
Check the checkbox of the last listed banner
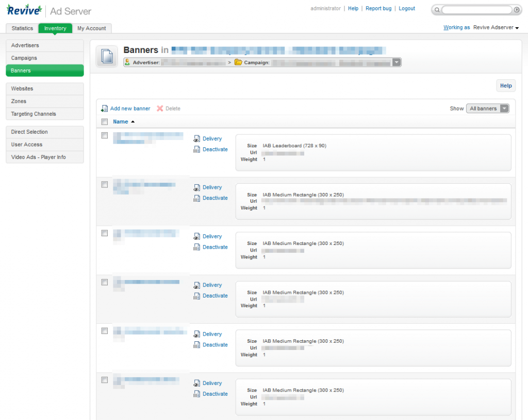(105, 380)
